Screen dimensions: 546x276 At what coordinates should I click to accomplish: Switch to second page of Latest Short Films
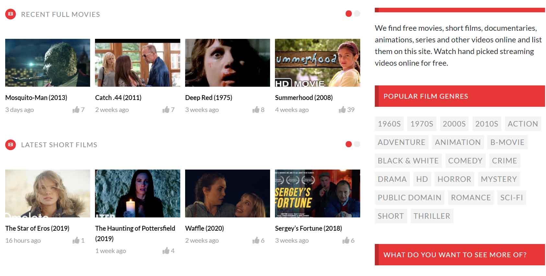[357, 144]
